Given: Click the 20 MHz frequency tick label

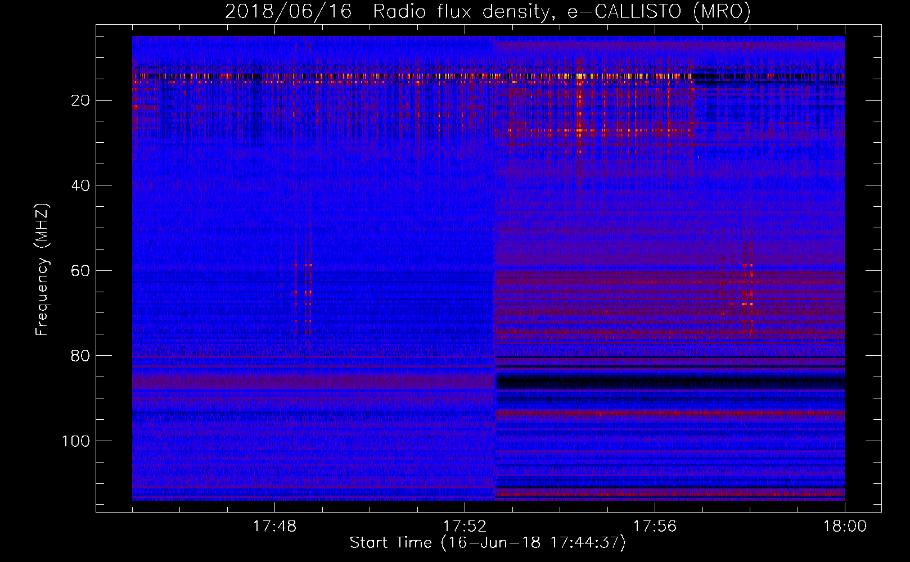Looking at the screenshot, I should point(81,101).
